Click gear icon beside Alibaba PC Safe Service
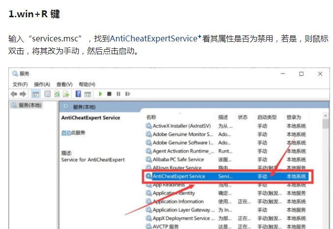Viewport: 333px width, 229px height. coord(149,159)
